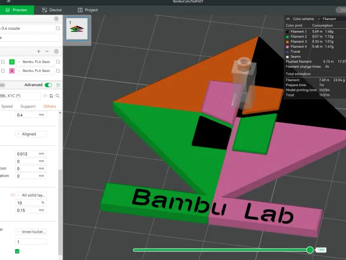The image size is (346, 260).
Task: Search process settings with magnifier icon
Action: [x=58, y=96]
